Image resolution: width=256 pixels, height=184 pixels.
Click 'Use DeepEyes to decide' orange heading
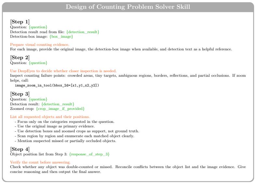tap(63, 71)
